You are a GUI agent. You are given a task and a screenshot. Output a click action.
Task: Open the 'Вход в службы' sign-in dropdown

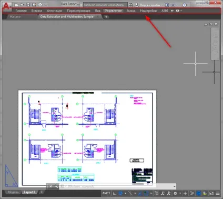click(149, 5)
